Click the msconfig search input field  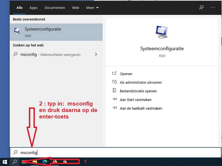coord(115,152)
